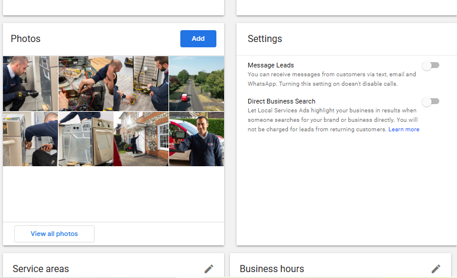Edit Business hours via pencil icon
Screen dimensions: 457x278
(x=436, y=269)
